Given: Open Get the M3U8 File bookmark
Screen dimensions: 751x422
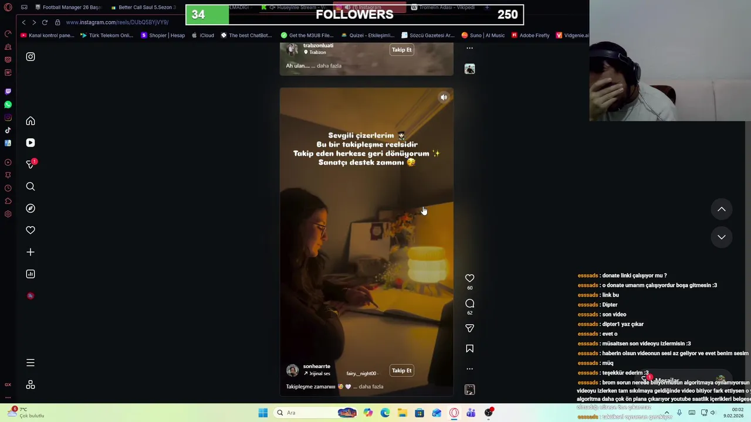Looking at the screenshot, I should coord(307,35).
